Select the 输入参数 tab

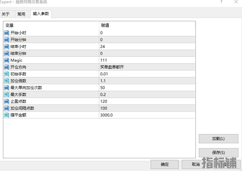point(41,14)
